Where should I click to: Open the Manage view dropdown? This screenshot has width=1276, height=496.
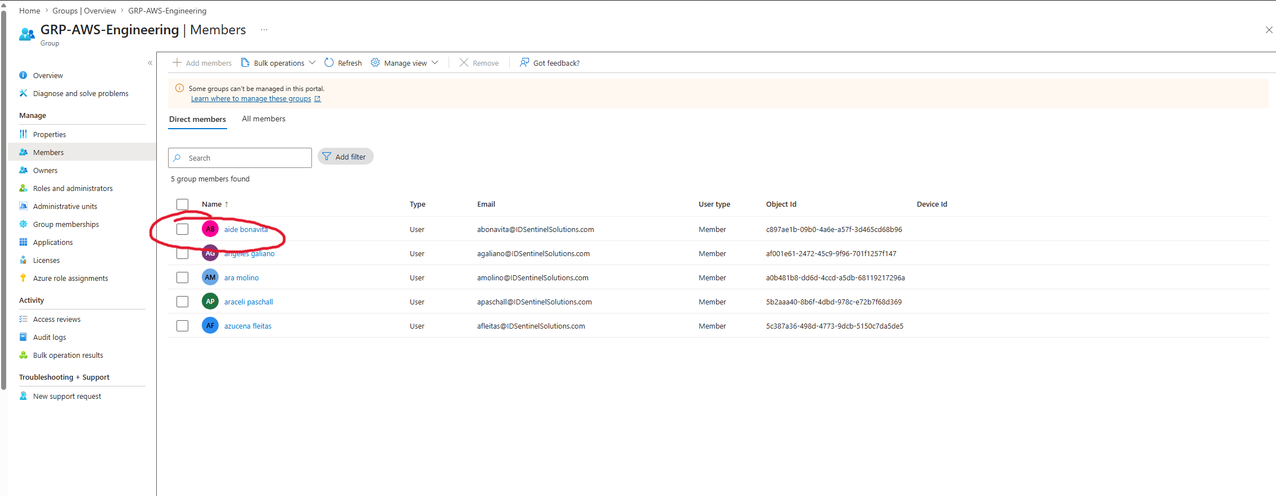(x=405, y=63)
